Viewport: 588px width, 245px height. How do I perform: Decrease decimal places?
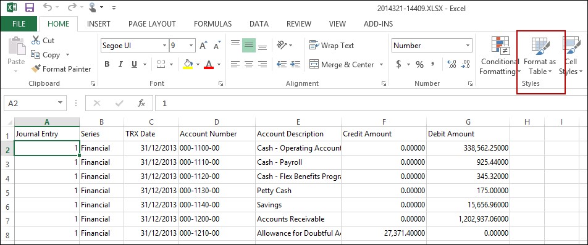click(x=465, y=64)
